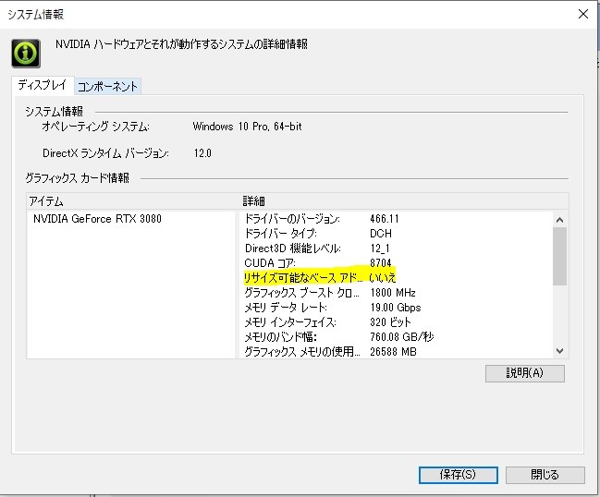Click the details list scroll down arrow
600x497 pixels.
point(559,350)
